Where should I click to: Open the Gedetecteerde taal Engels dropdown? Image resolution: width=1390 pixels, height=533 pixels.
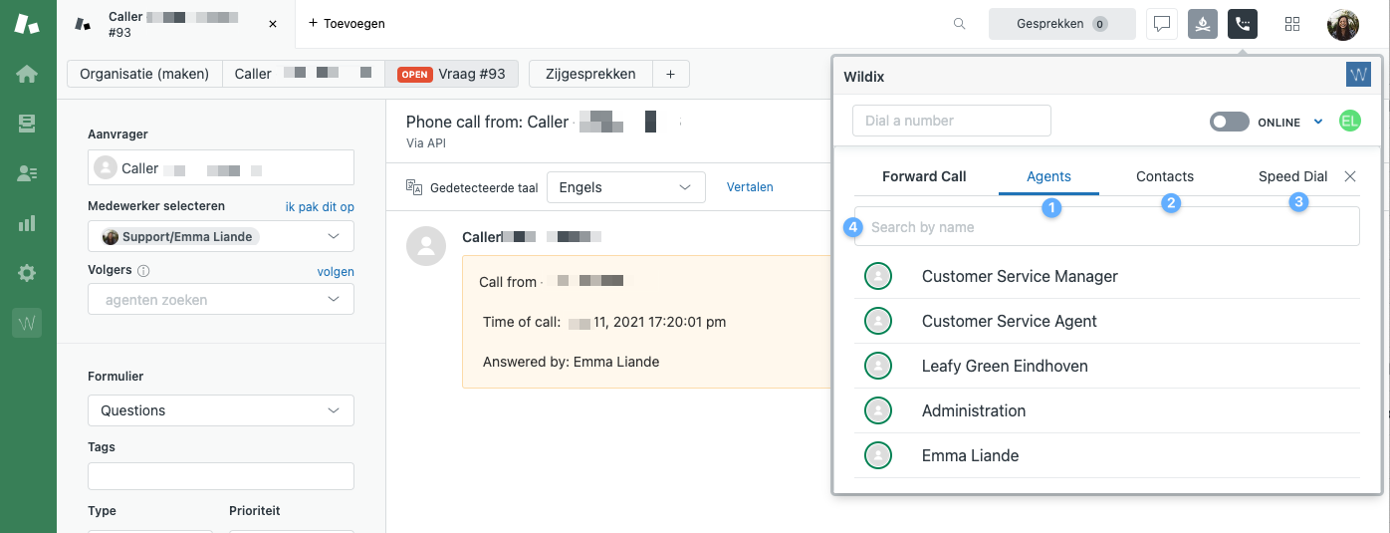625,187
